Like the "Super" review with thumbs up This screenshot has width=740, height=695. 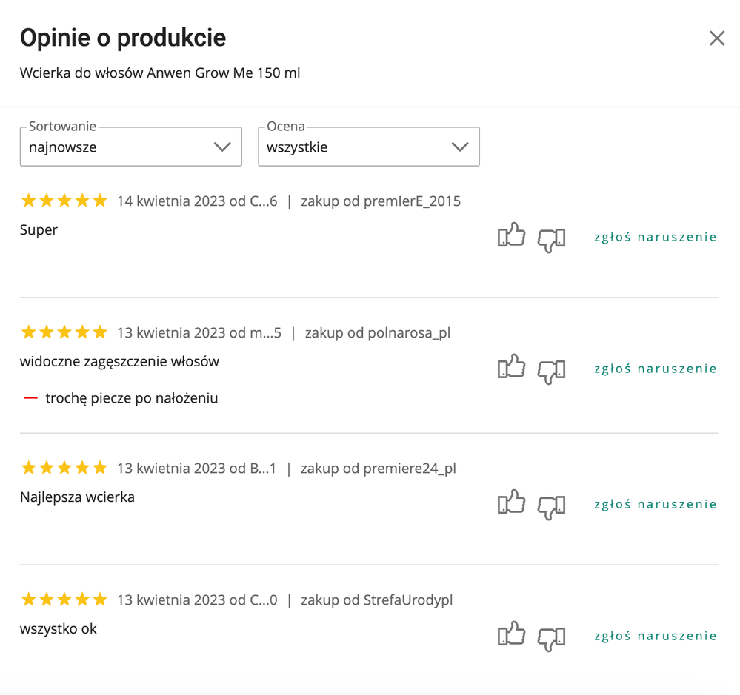coord(511,235)
